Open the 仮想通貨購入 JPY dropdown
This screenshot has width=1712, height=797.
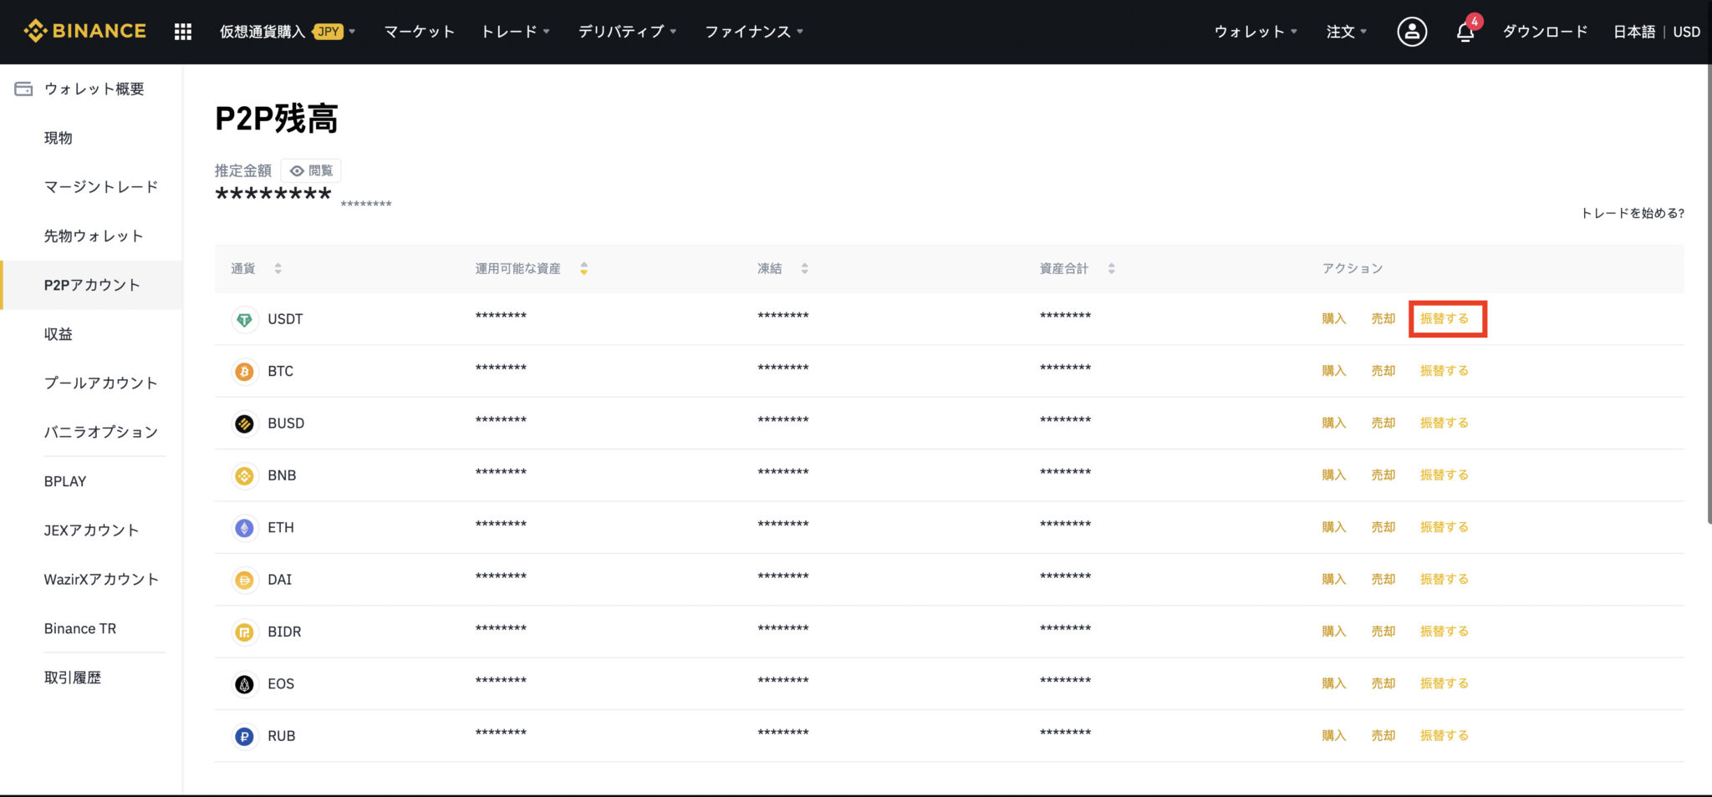coord(287,32)
